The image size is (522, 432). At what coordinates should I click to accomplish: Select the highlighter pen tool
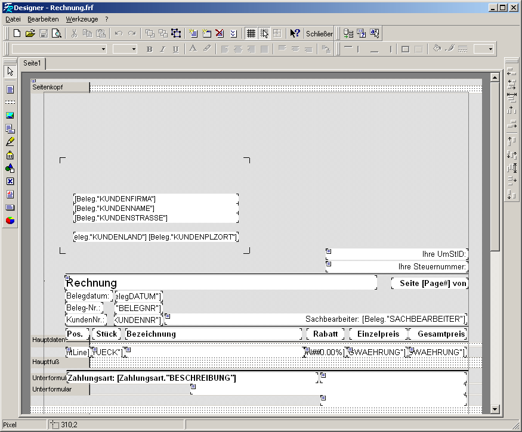click(x=10, y=142)
